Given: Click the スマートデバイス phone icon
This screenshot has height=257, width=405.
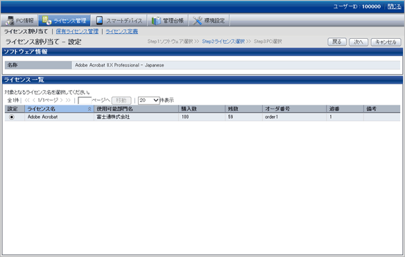Looking at the screenshot, I should tap(99, 20).
